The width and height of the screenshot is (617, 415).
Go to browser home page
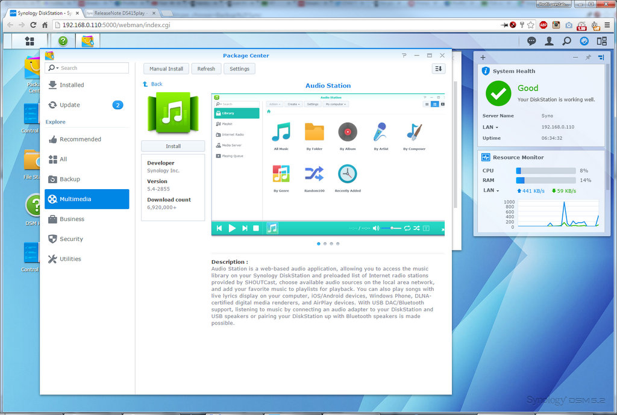pyautogui.click(x=45, y=25)
